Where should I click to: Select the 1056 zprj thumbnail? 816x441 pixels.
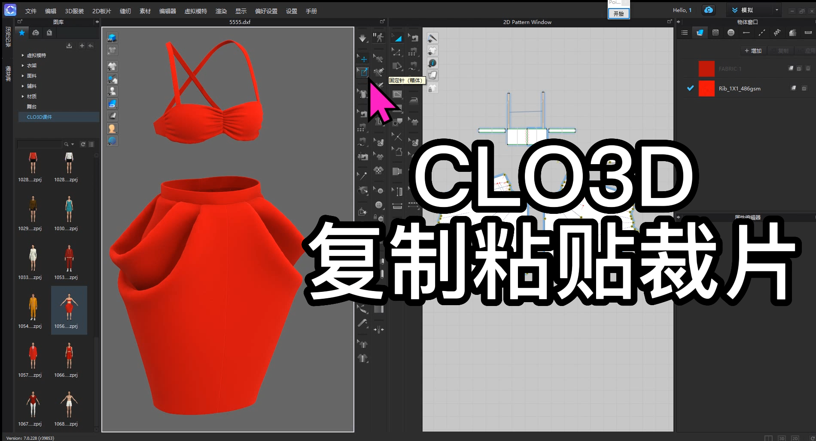tap(69, 310)
